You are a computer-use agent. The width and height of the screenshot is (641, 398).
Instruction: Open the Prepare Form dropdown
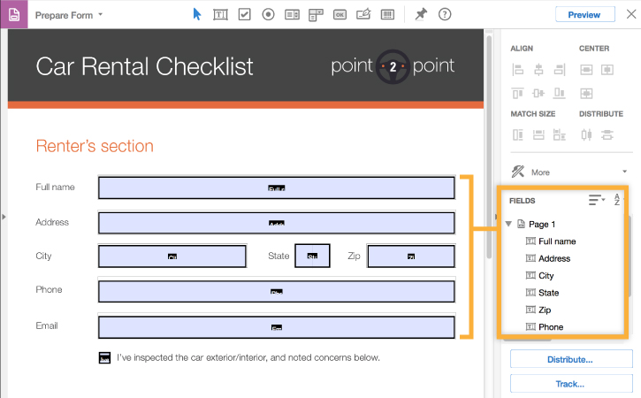pos(69,14)
